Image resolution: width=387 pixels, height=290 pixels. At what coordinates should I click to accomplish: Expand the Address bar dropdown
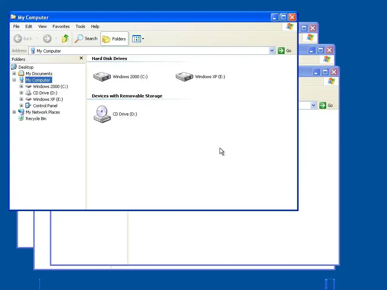(x=272, y=51)
